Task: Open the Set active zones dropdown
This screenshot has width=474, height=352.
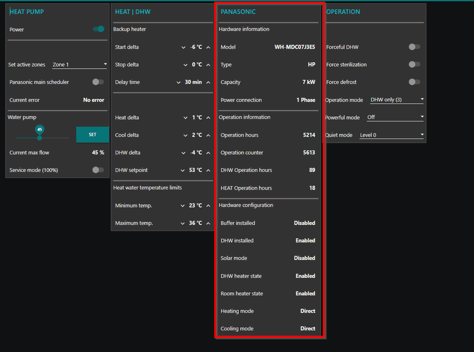Action: 79,65
